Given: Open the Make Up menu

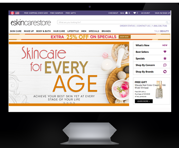Looking at the screenshot, I should 29,31.
